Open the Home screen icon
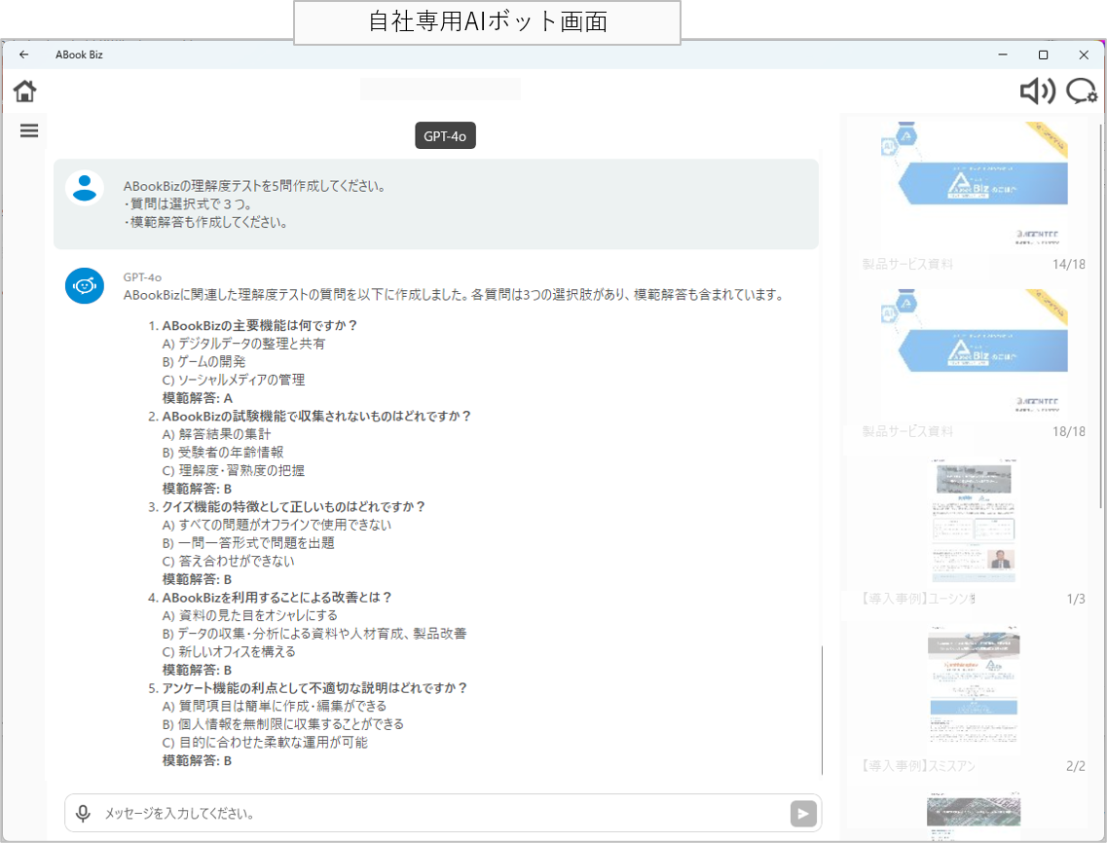 [24, 92]
